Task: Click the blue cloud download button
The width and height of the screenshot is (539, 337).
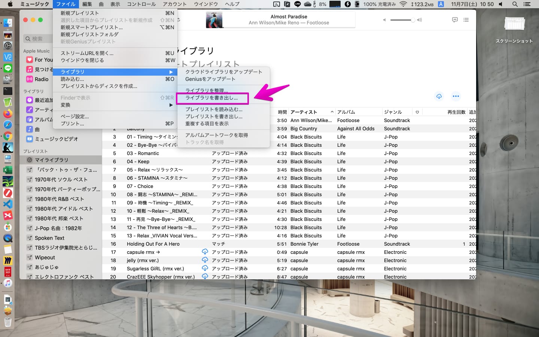Action: 439,96
